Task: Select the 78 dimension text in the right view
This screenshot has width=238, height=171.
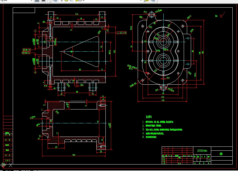Action: [x=163, y=93]
